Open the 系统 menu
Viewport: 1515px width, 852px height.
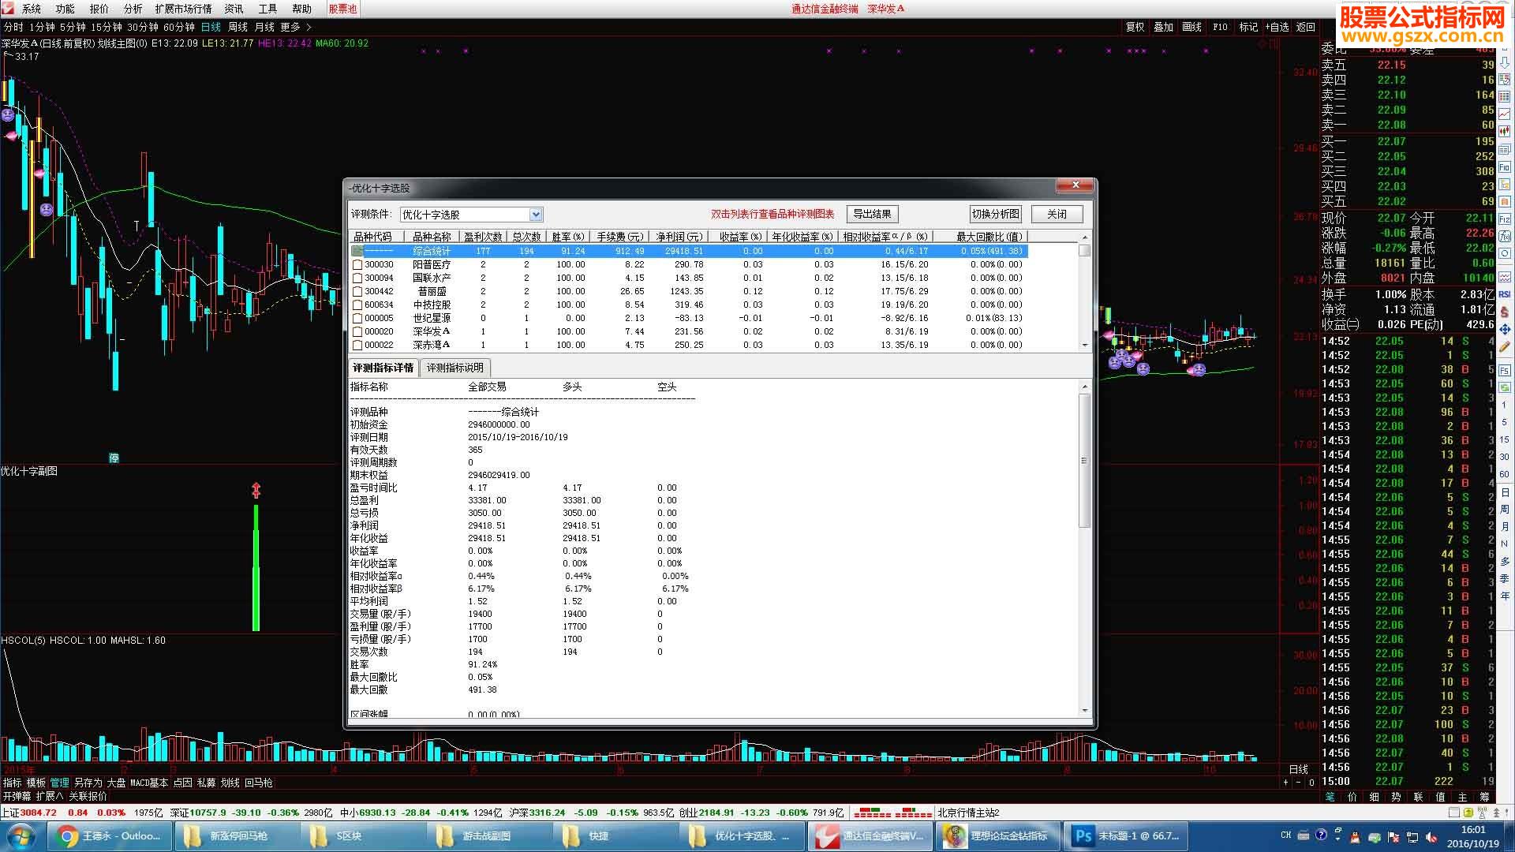32,9
